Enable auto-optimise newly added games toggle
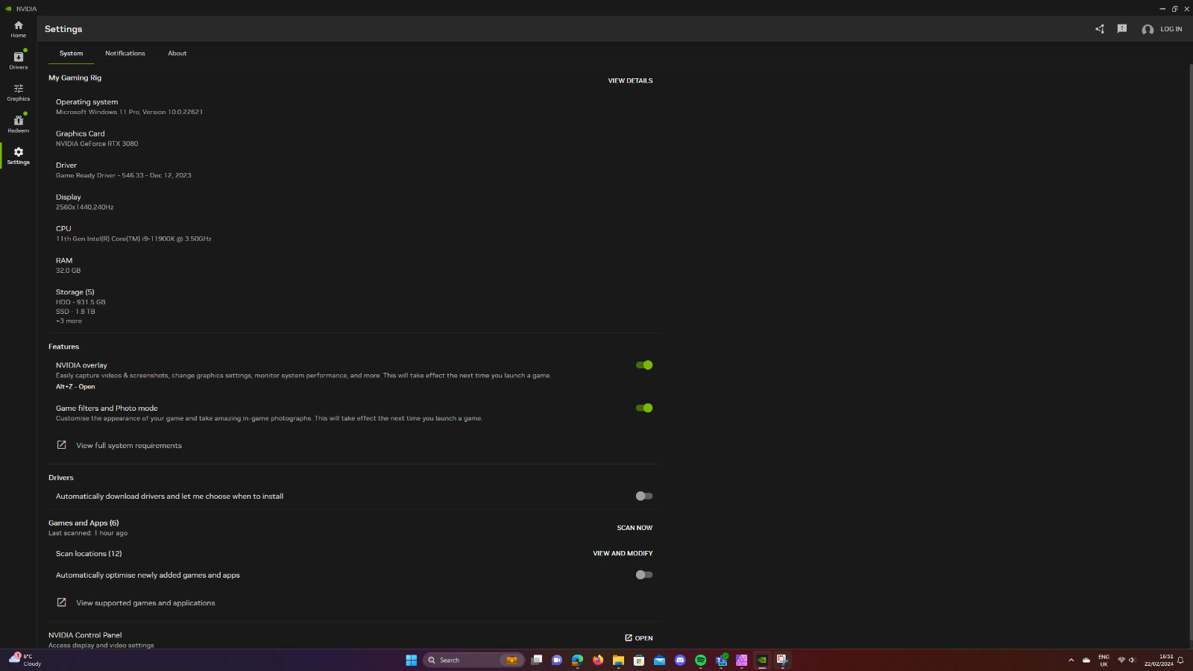This screenshot has height=671, width=1193. click(x=644, y=575)
